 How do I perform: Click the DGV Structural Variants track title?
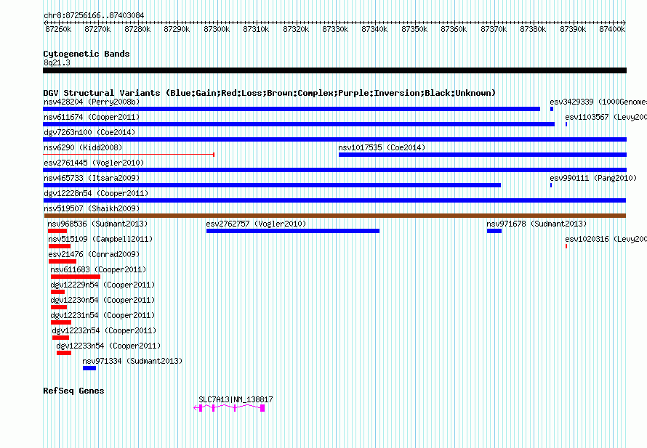[269, 93]
